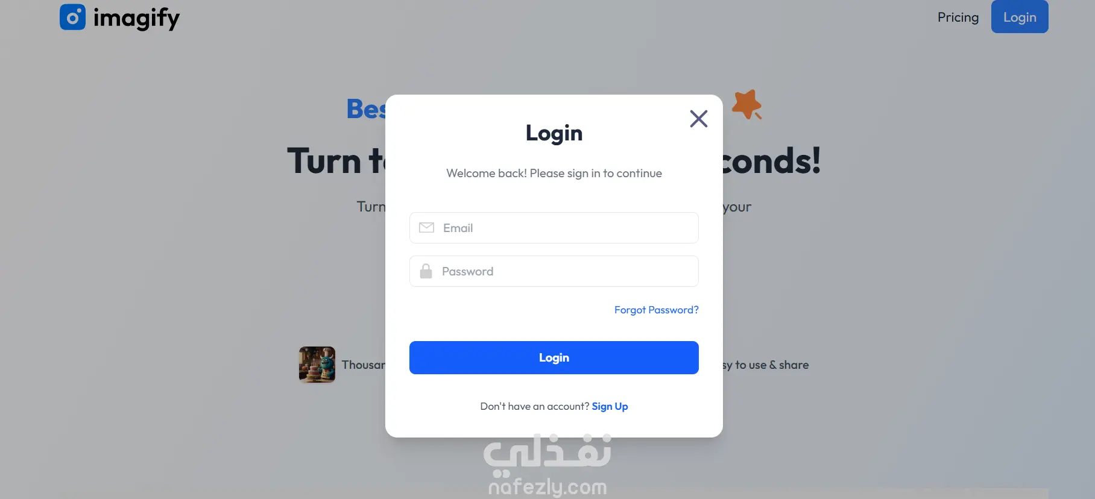The width and height of the screenshot is (1095, 499).
Task: Click the Welcome back subtitle text
Action: [554, 174]
